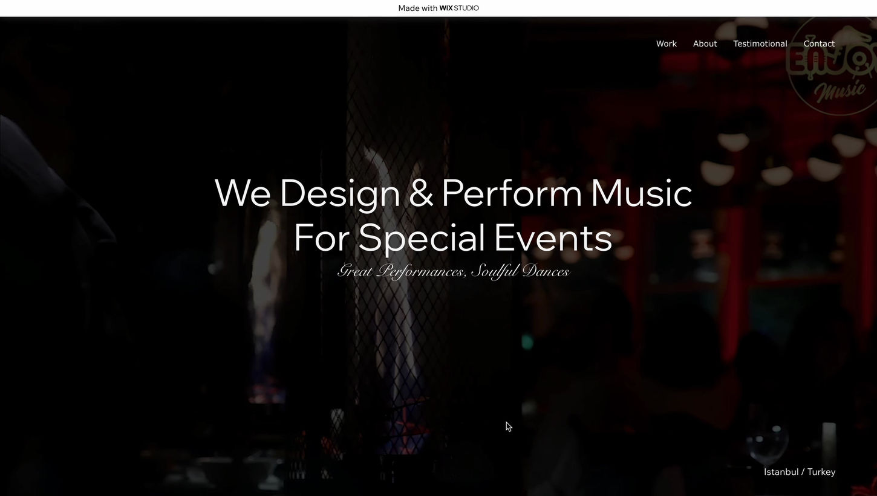Viewport: 877px width, 496px height.
Task: Click the word Events in headline
Action: pos(553,238)
